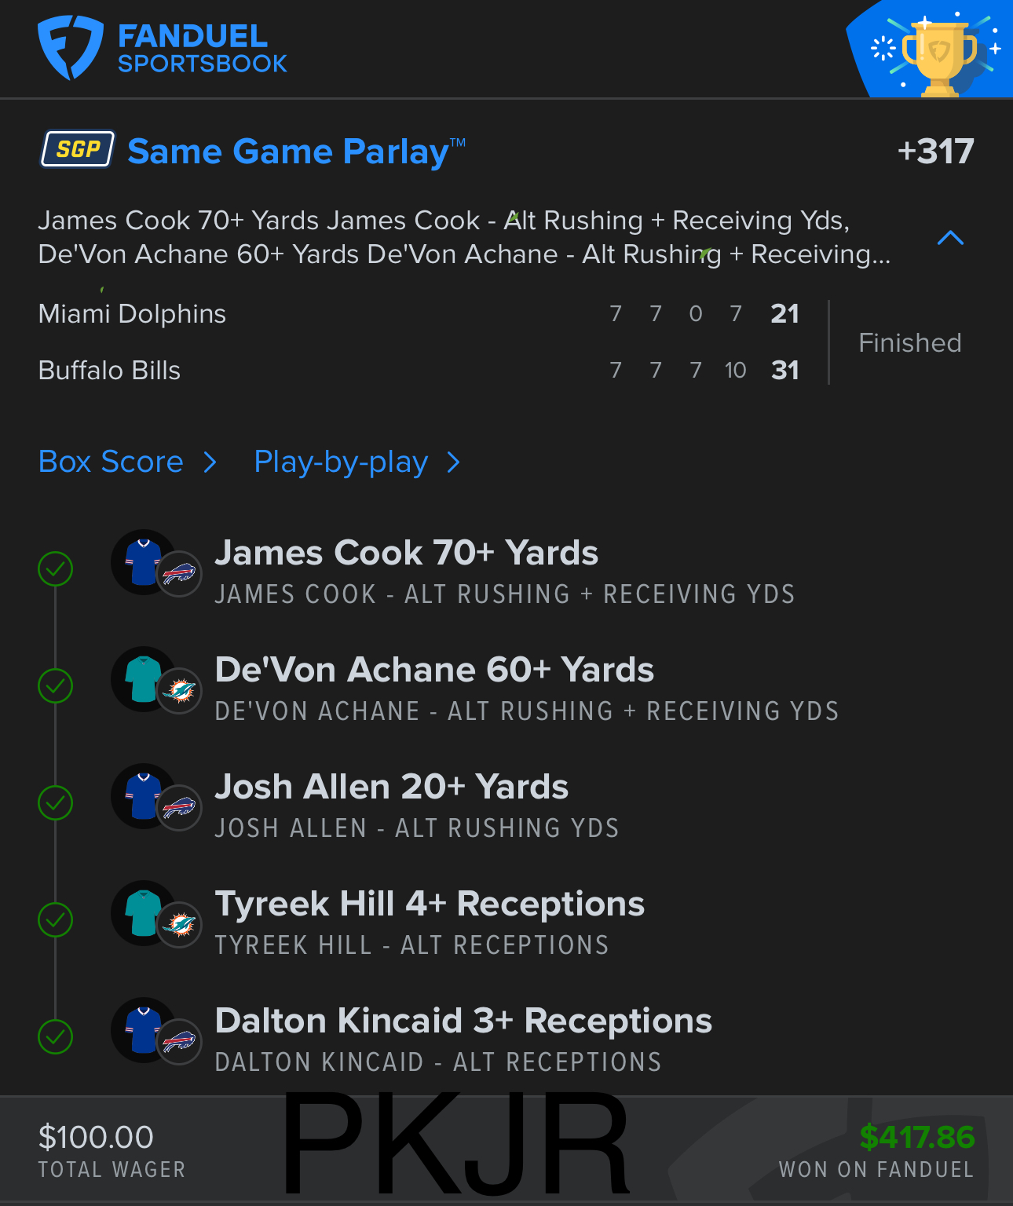The width and height of the screenshot is (1013, 1206).
Task: Click the FanDuel Sportsbook shield logo
Action: 70,47
